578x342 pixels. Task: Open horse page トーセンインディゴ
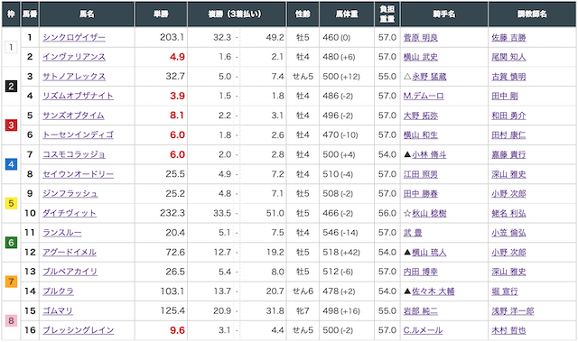click(x=78, y=135)
